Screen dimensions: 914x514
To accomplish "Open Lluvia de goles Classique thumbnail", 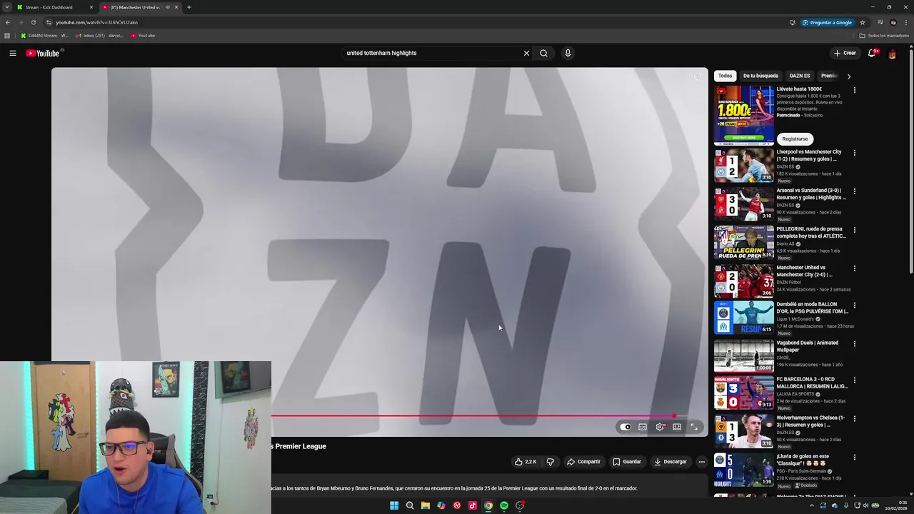I will pos(743,469).
